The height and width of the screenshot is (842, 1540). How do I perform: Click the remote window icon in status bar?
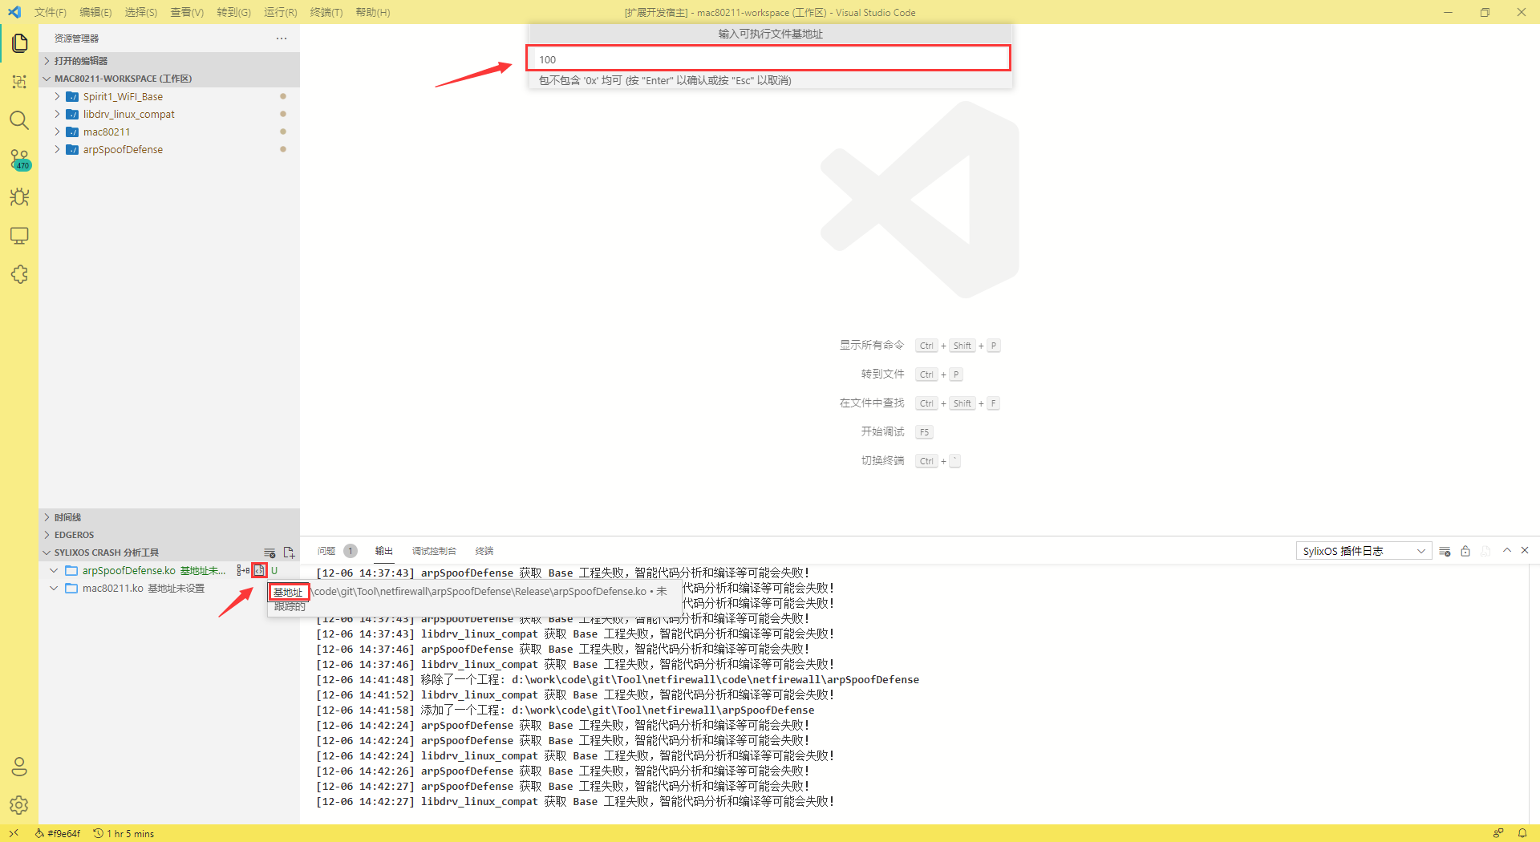pyautogui.click(x=14, y=833)
